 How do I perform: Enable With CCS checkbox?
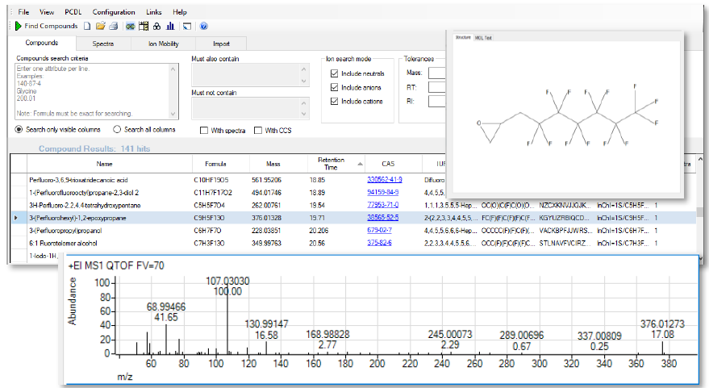[258, 130]
